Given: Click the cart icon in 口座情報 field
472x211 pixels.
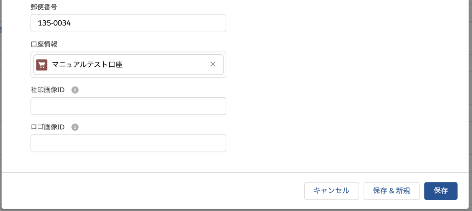Looking at the screenshot, I should pyautogui.click(x=41, y=64).
